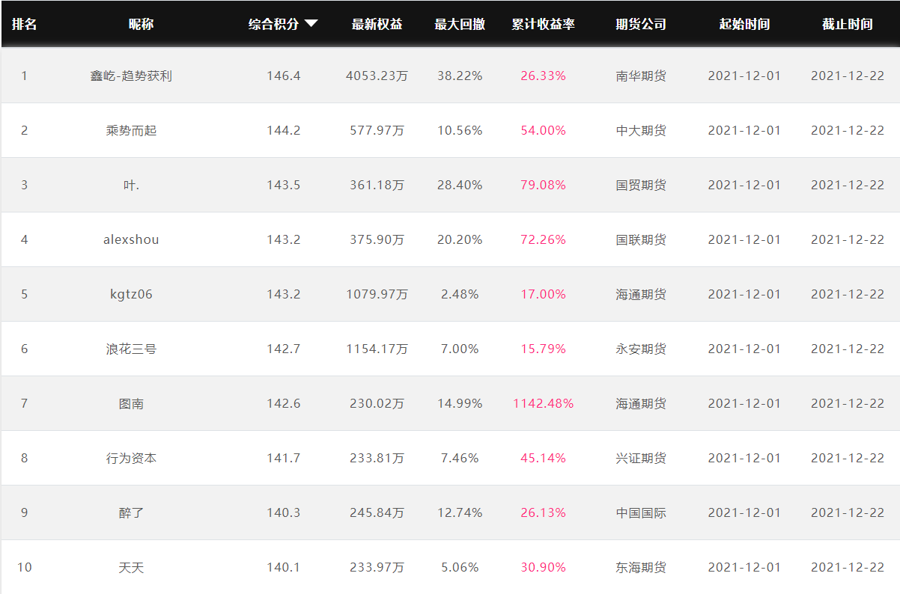Image resolution: width=900 pixels, height=594 pixels.
Task: Click futures company 中国国际
Action: point(641,512)
